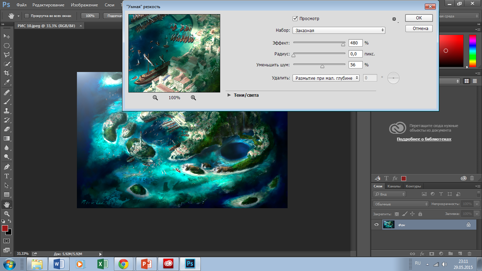Open the Файл menu
This screenshot has height=271, width=482.
[x=21, y=5]
